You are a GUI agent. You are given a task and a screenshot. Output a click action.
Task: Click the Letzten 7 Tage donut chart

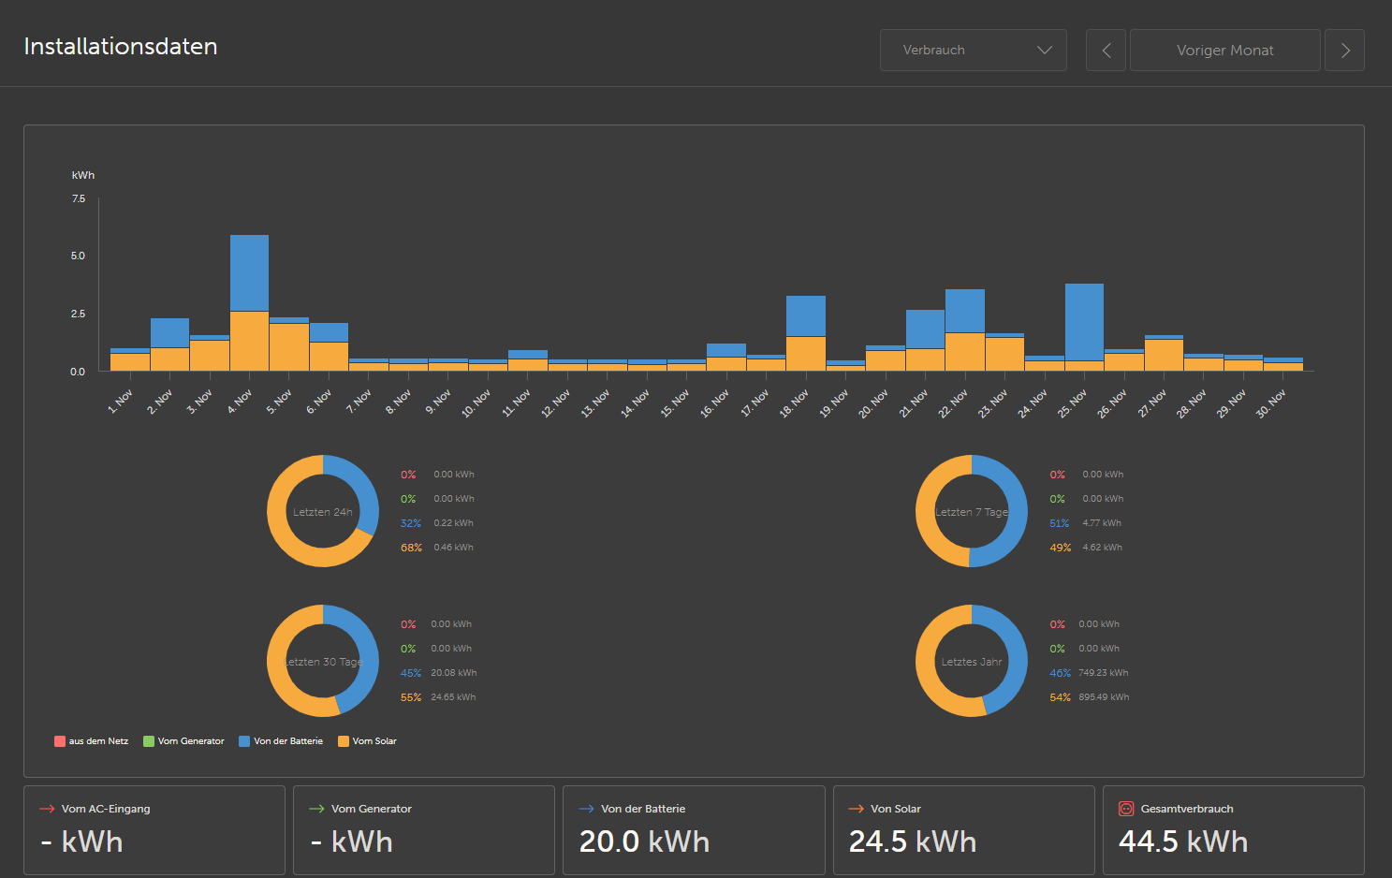coord(972,511)
